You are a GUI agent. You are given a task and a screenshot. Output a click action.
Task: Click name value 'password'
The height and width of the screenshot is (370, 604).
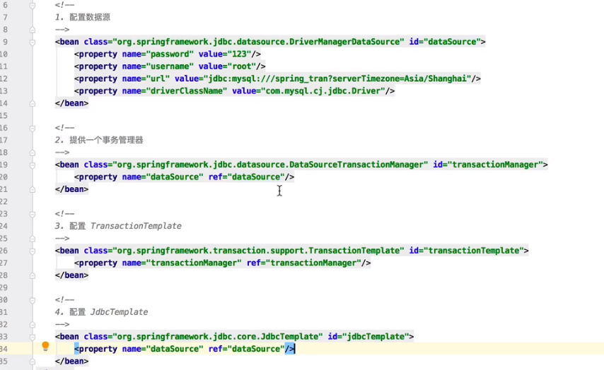170,54
